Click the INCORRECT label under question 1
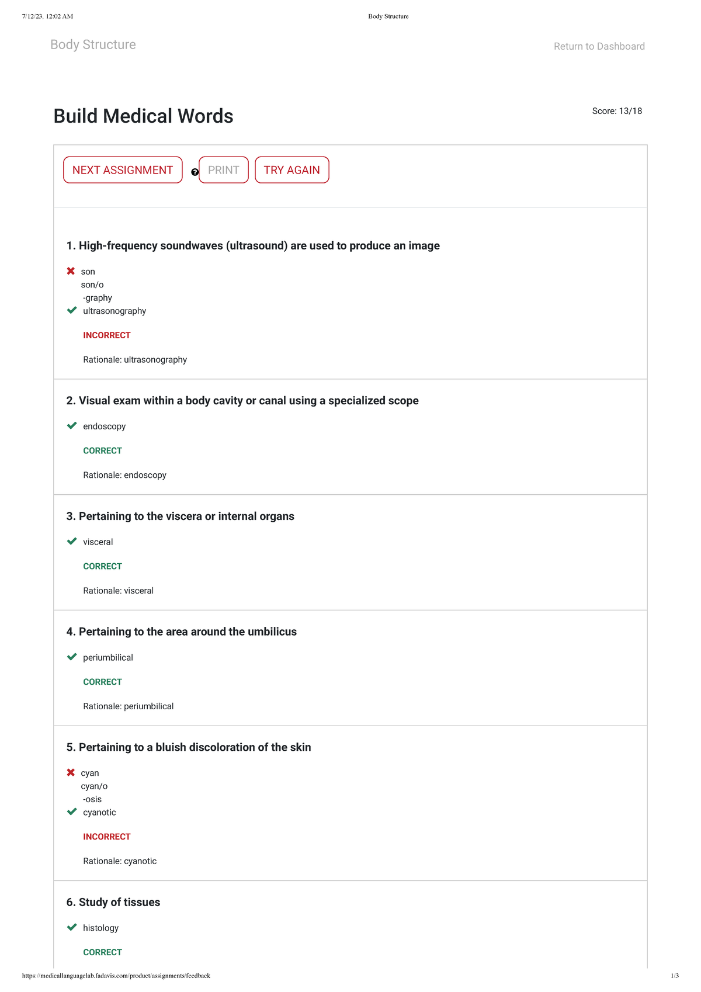701x992 pixels. (x=107, y=335)
